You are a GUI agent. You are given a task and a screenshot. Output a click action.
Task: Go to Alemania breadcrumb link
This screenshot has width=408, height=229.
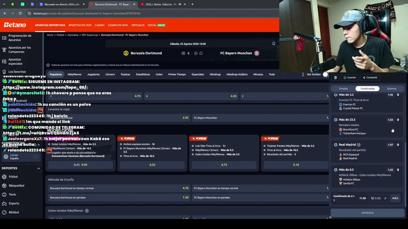(73, 35)
